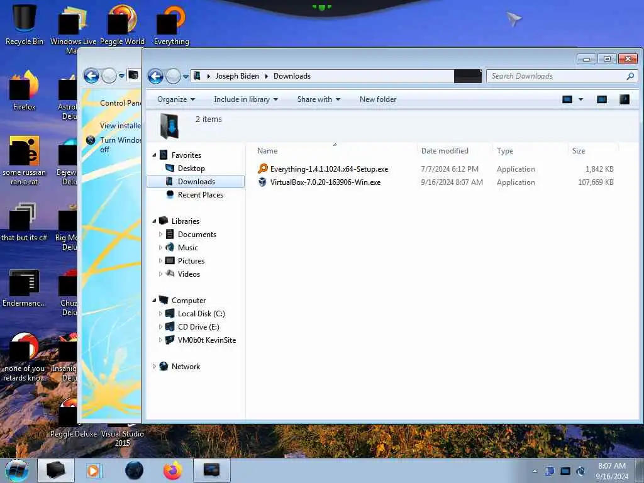Expand the Local Disk (C:) node
The height and width of the screenshot is (483, 644).
[x=160, y=313]
